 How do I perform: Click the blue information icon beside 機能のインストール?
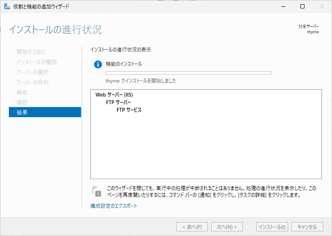(x=98, y=64)
